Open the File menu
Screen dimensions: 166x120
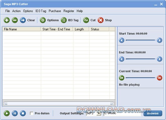8,11
